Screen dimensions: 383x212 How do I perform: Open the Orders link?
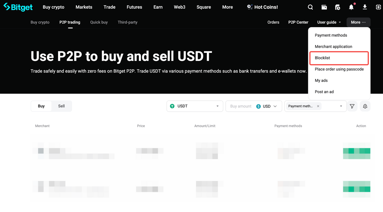point(273,22)
